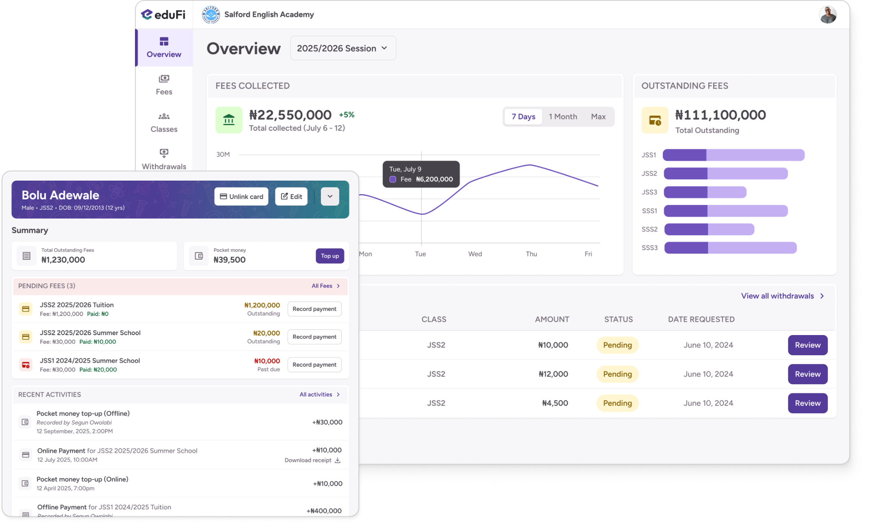869x523 pixels.
Task: Open the user profile avatar
Action: pyautogui.click(x=827, y=14)
